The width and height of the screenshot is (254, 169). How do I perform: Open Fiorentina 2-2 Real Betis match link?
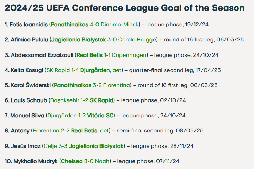71,131
